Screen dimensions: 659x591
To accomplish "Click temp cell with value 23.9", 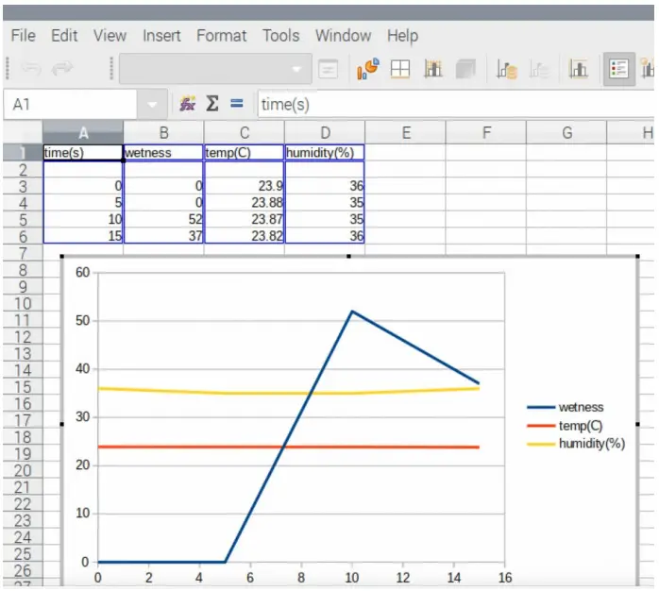I will click(x=245, y=186).
